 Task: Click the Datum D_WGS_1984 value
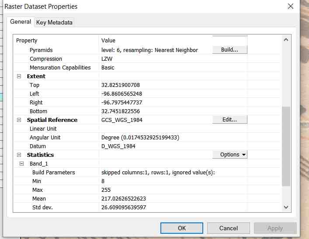118,146
